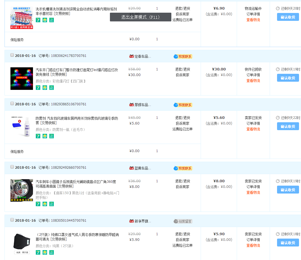Screen dimensions: 301x260
Task: Click the clock icon showing 还剩9天22时
Action: click(x=278, y=118)
